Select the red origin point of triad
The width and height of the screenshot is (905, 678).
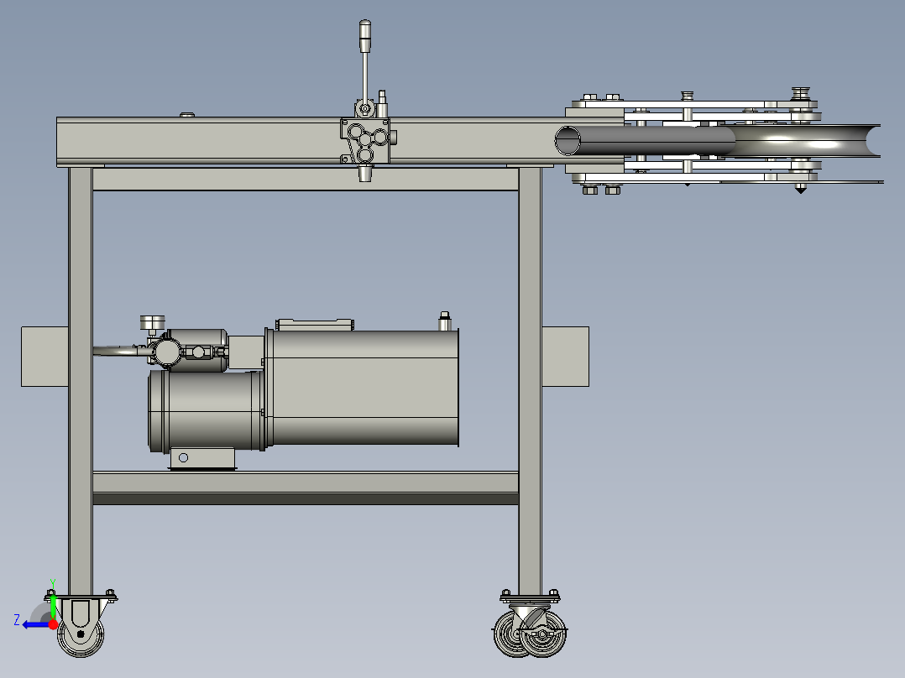(x=53, y=624)
